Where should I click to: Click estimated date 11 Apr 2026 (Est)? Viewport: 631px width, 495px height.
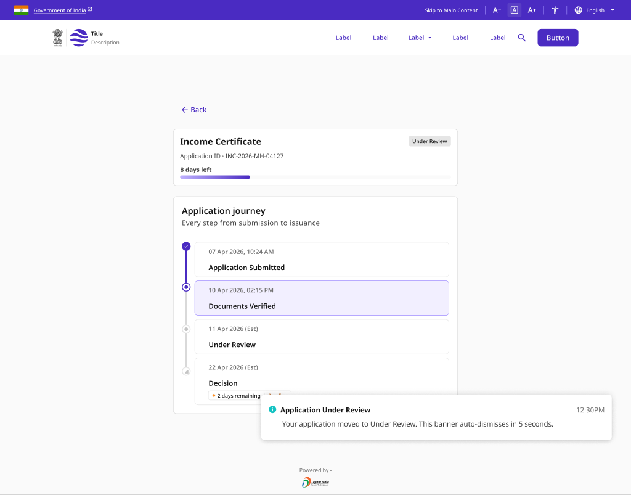click(233, 329)
